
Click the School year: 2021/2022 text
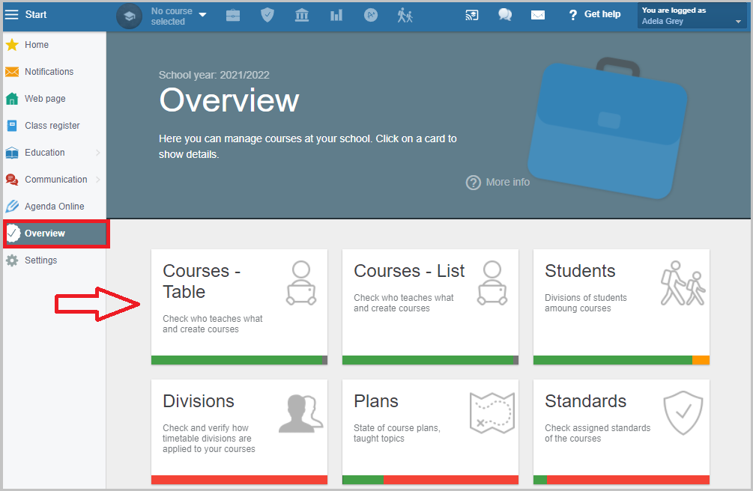(214, 75)
